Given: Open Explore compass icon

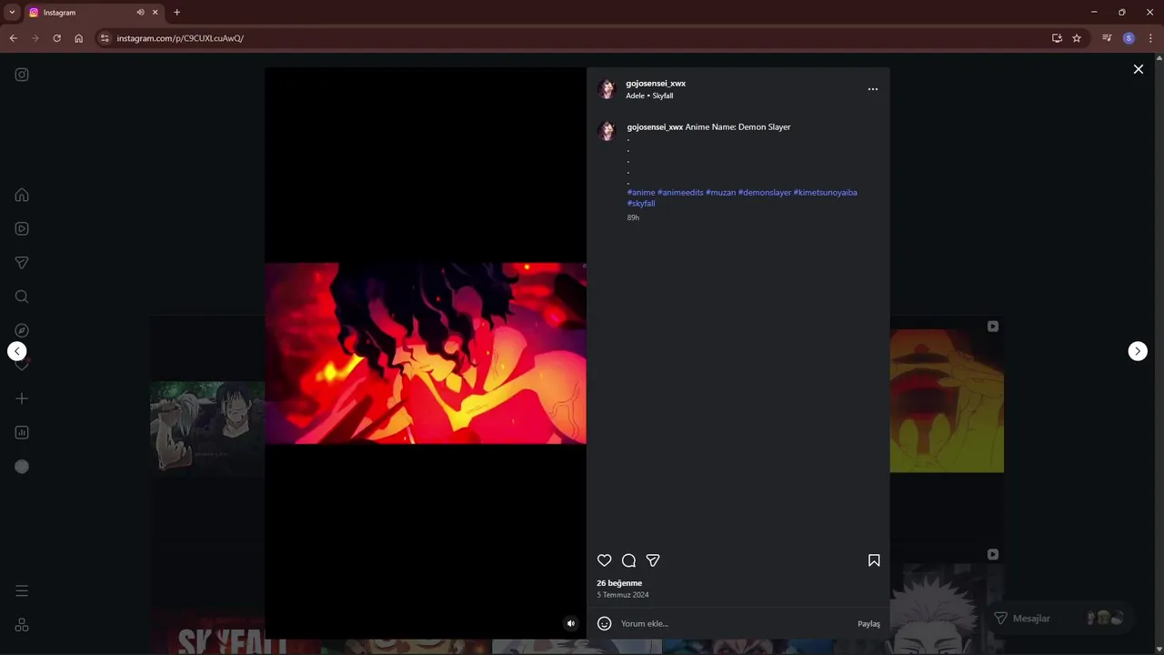Looking at the screenshot, I should point(22,330).
